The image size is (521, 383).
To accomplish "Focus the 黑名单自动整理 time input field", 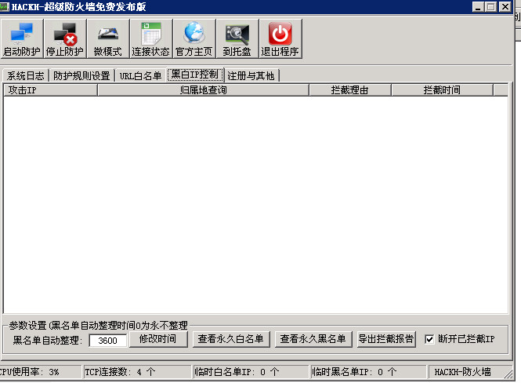I will (x=107, y=341).
